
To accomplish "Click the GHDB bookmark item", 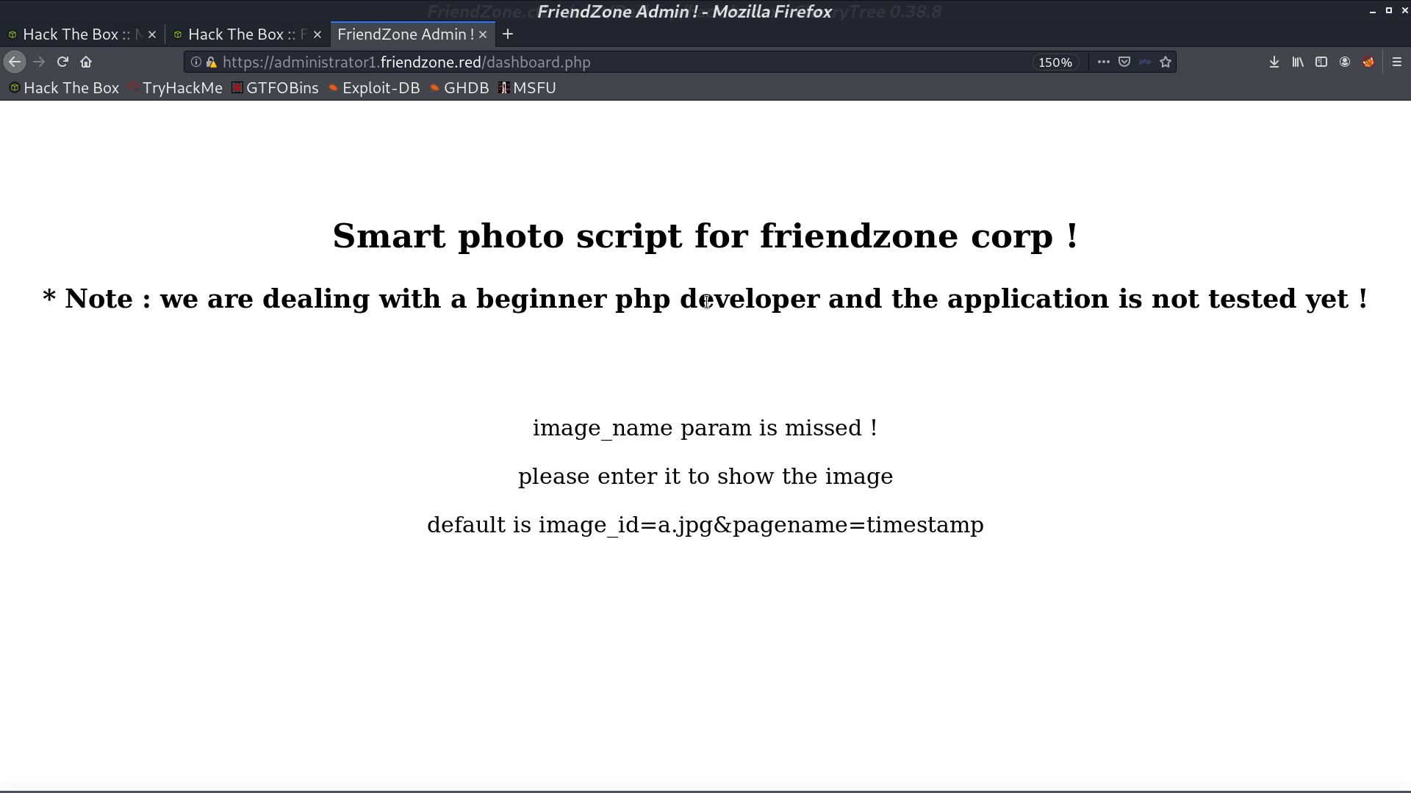I will tap(466, 87).
